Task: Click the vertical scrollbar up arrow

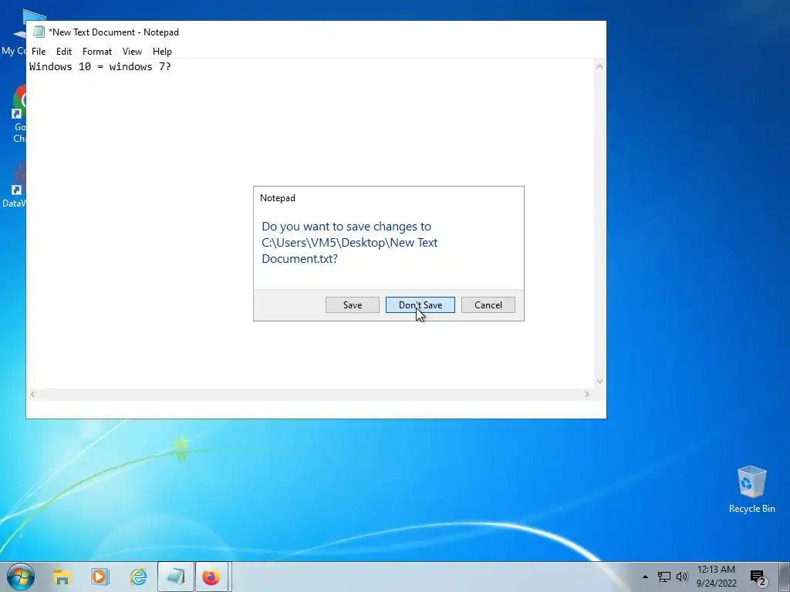Action: (x=599, y=66)
